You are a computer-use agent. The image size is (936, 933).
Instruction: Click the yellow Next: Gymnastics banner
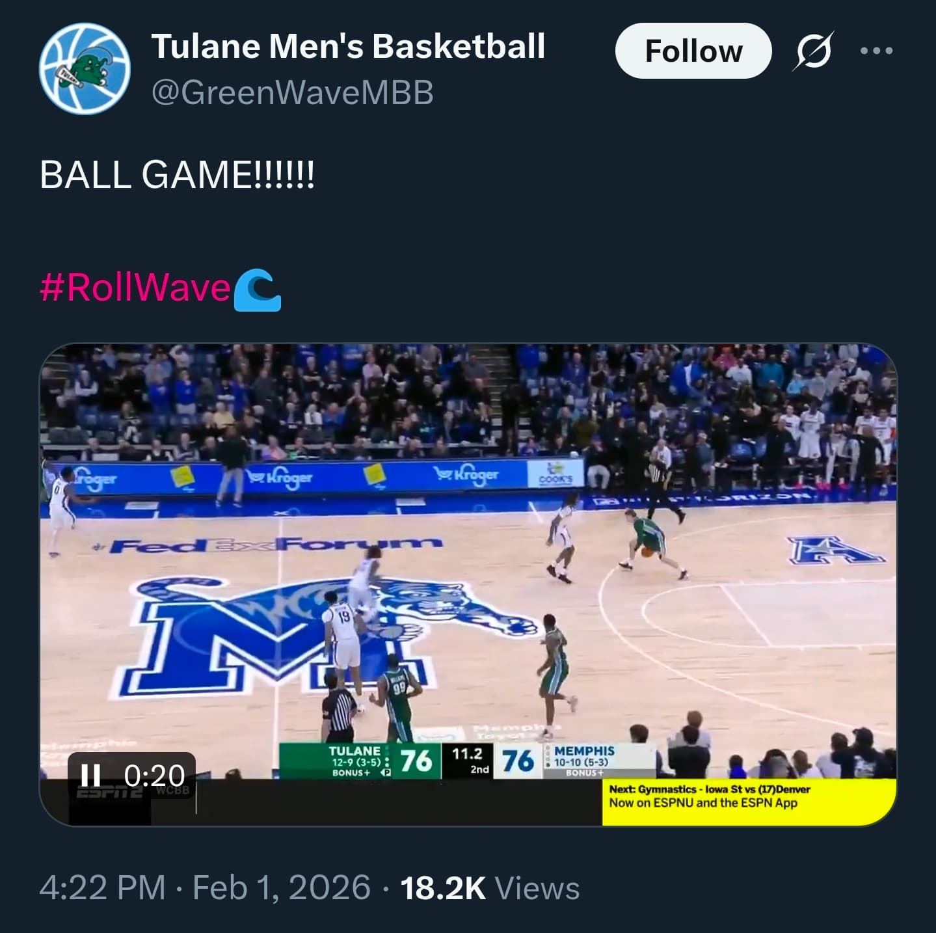748,801
